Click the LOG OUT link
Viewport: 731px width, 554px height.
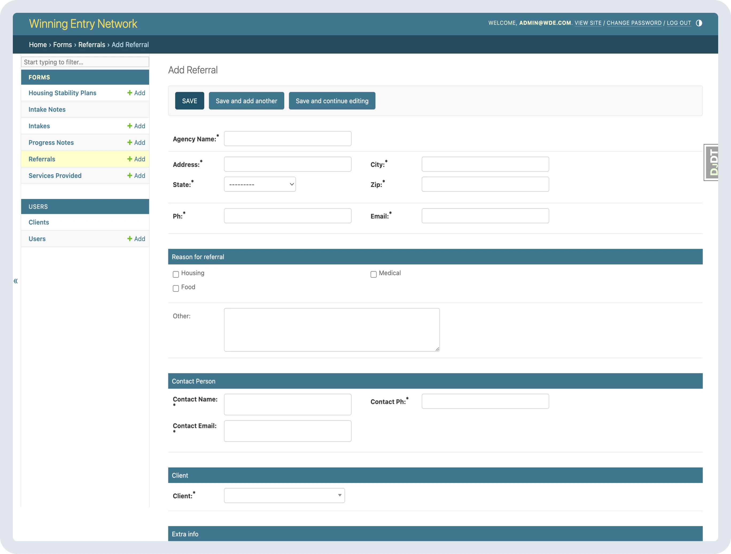click(x=679, y=23)
